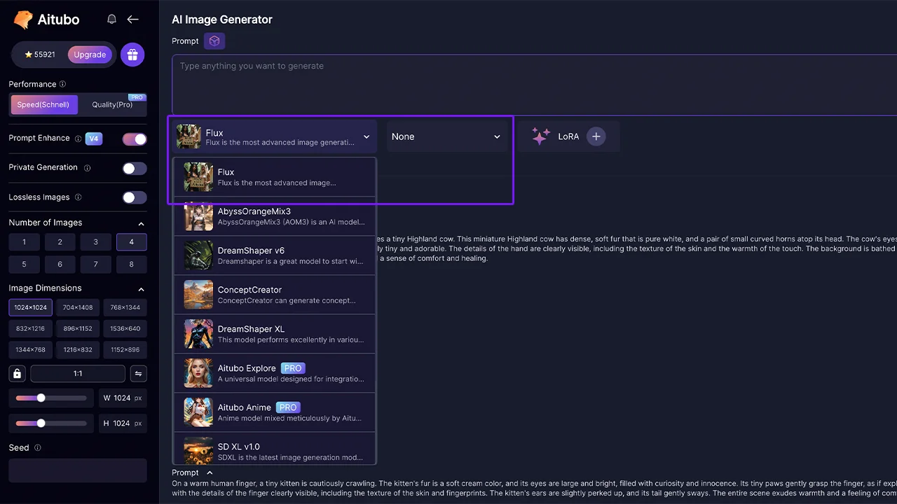The image size is (897, 504).
Task: Select the 1152×896 dimension preset
Action: pyautogui.click(x=125, y=349)
